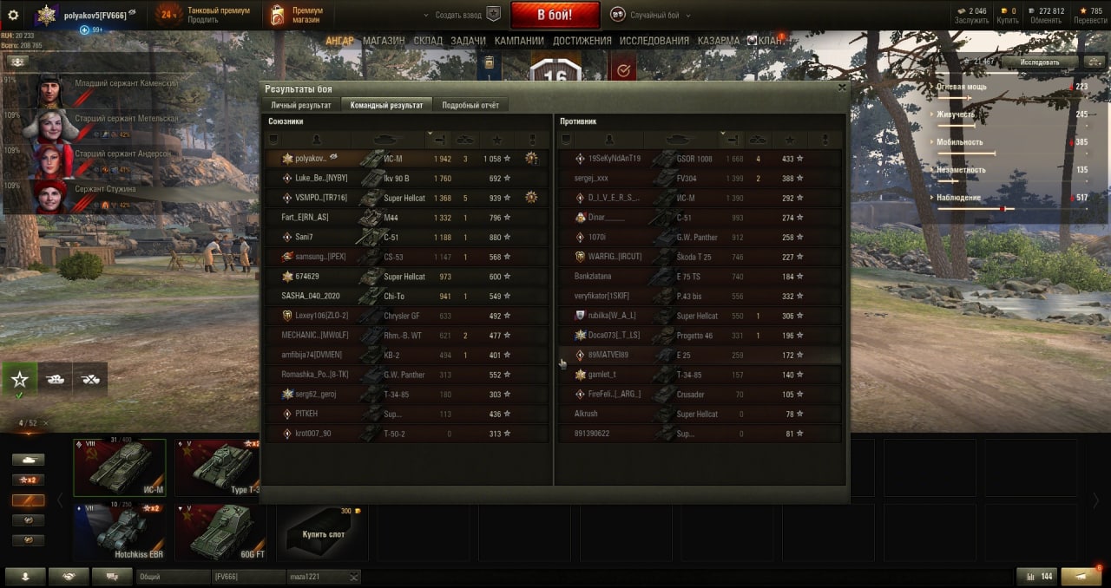
Task: Open the settings gear menu
Action: [13, 15]
